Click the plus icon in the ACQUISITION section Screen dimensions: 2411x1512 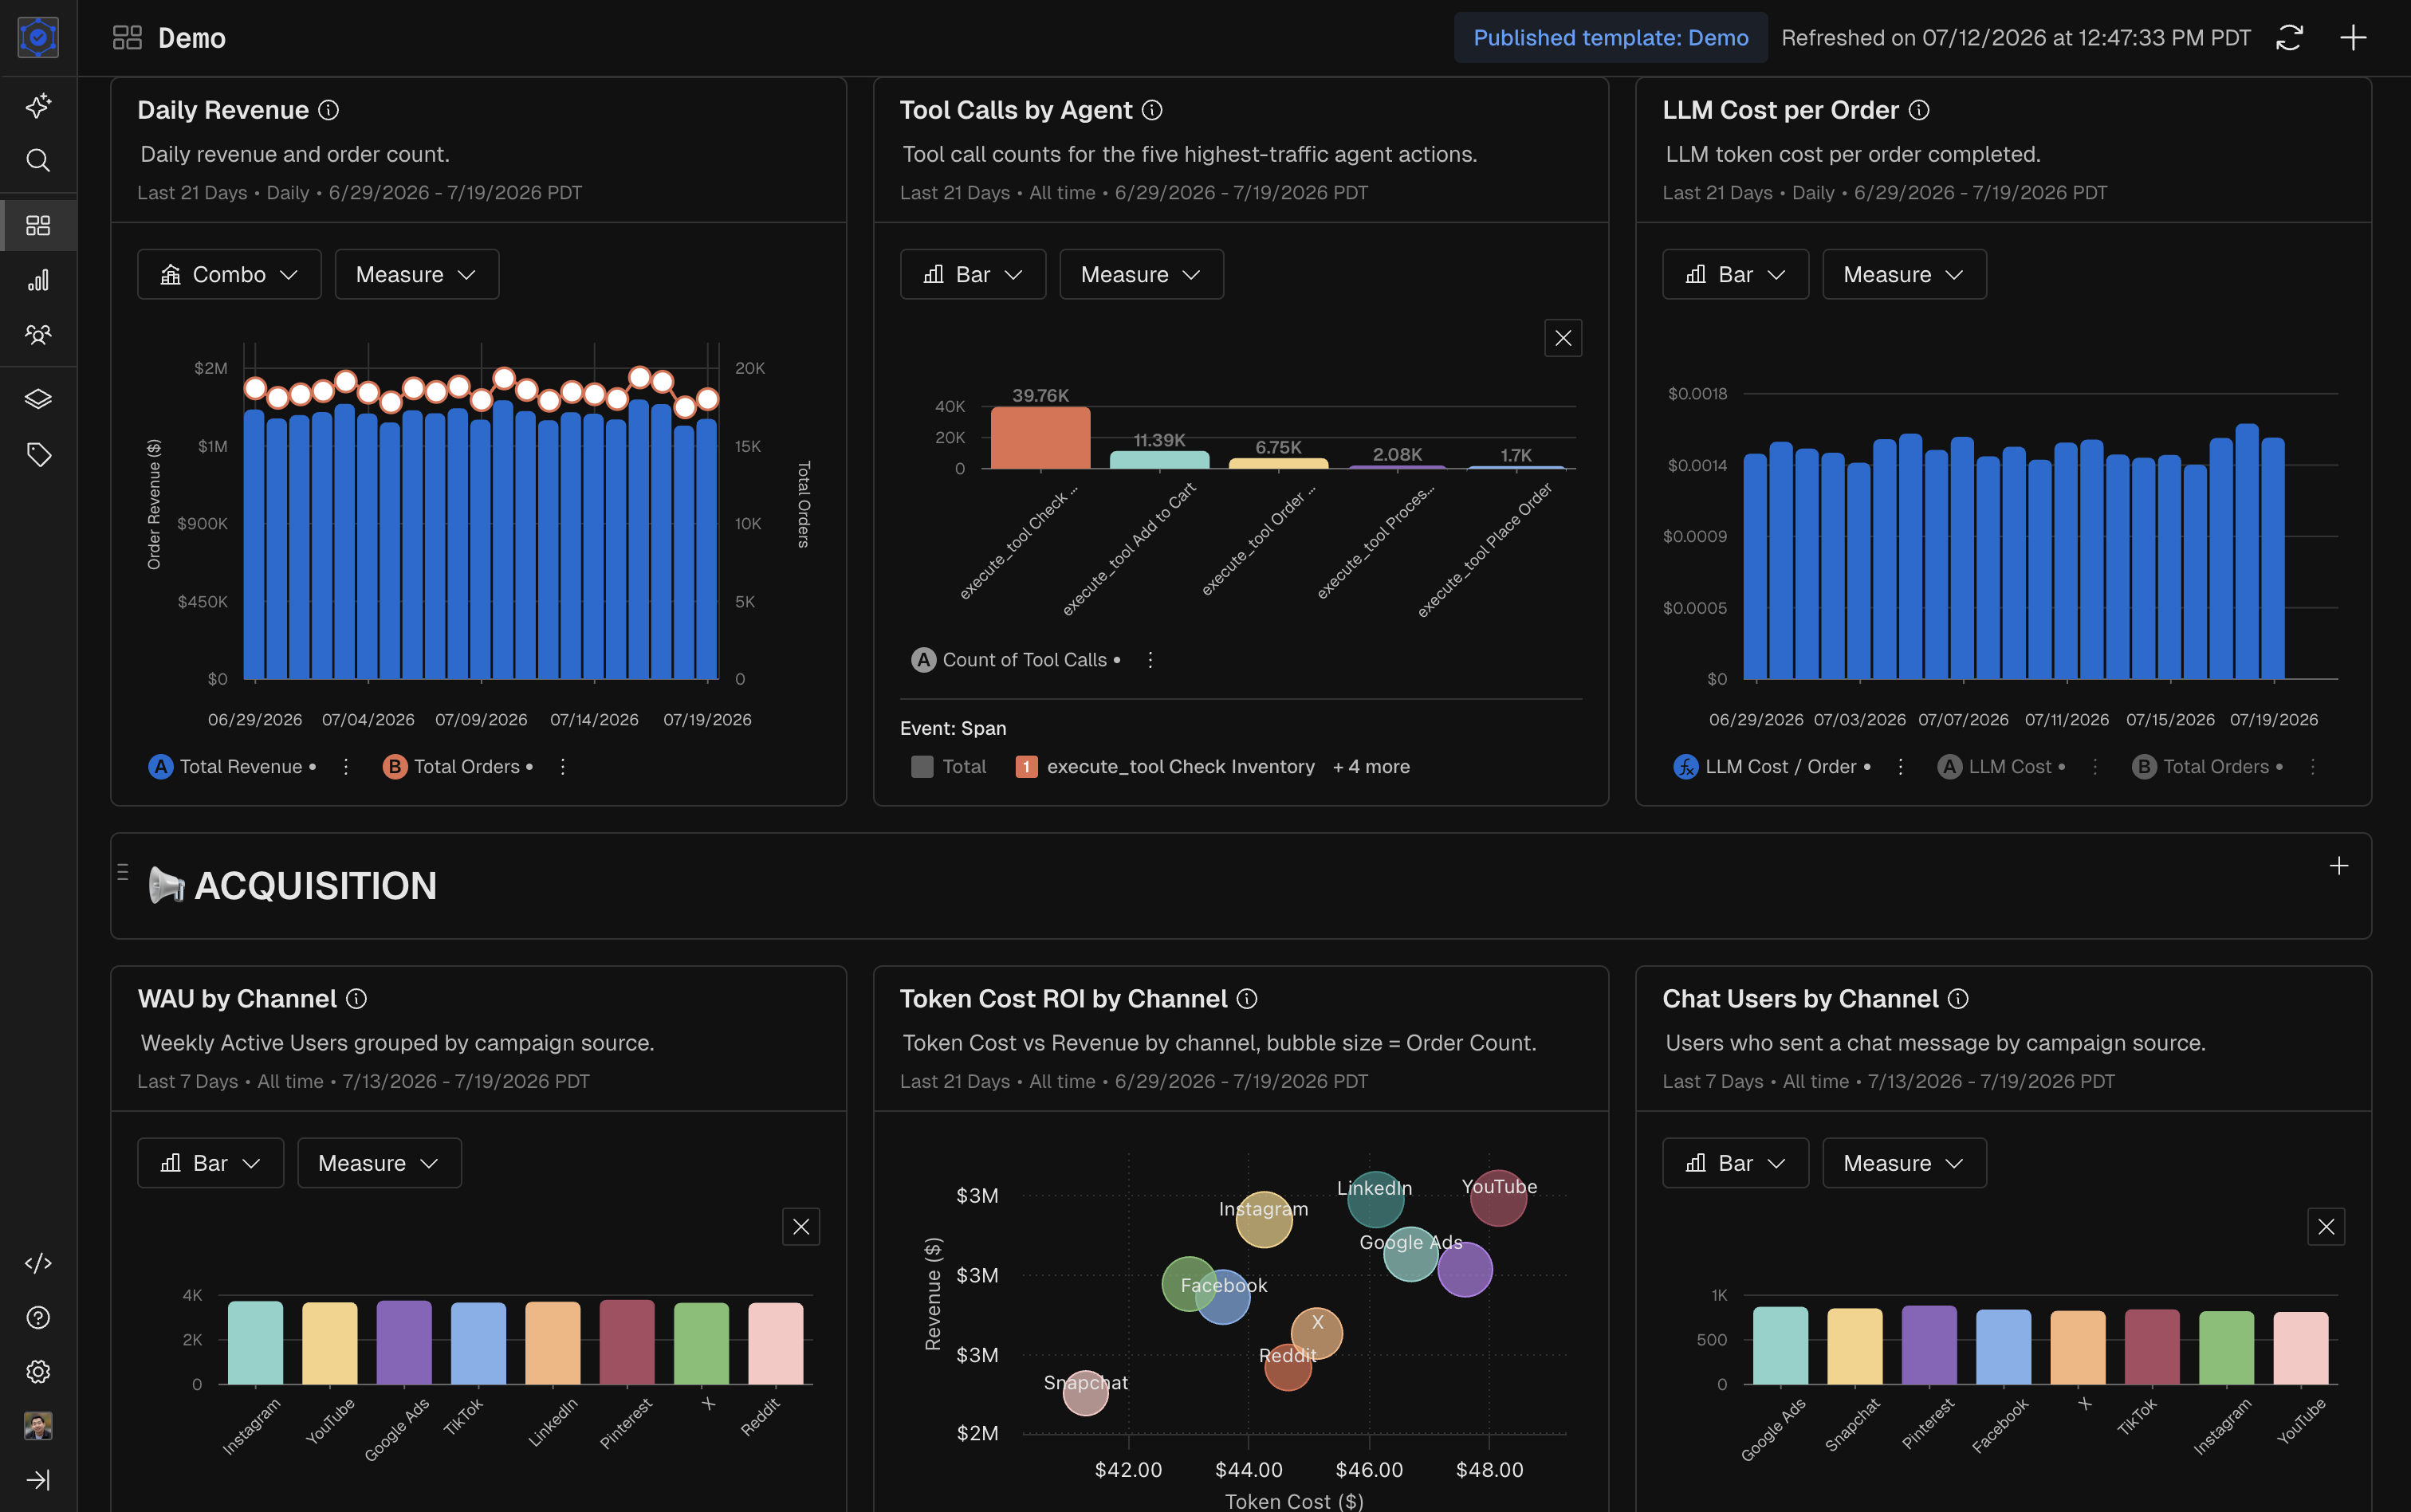[x=2339, y=866]
